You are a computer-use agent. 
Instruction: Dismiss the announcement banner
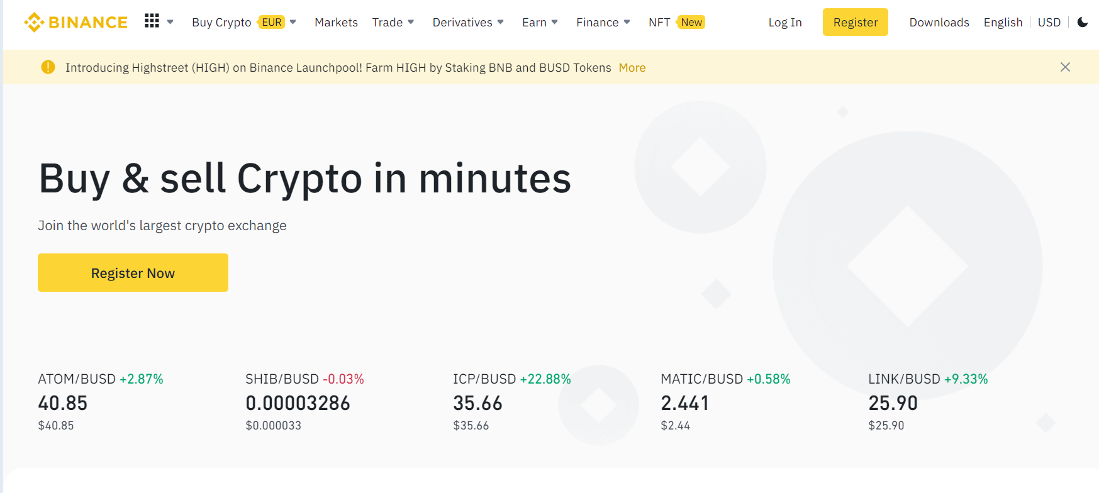click(1065, 67)
